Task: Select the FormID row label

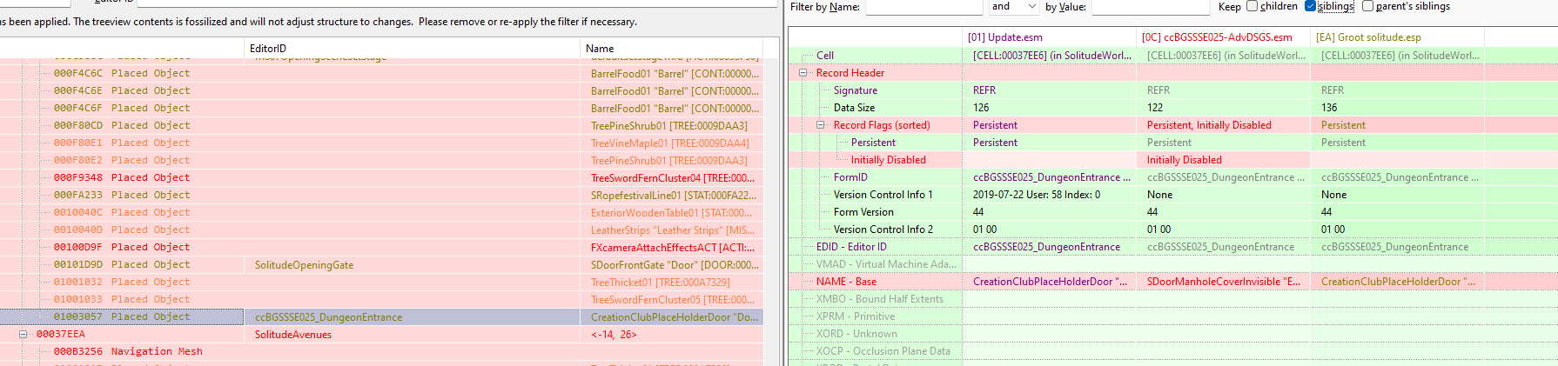Action: click(850, 177)
